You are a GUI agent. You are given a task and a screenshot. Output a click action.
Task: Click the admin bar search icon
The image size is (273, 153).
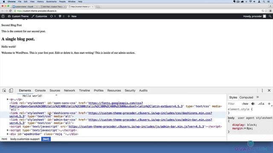point(270,16)
